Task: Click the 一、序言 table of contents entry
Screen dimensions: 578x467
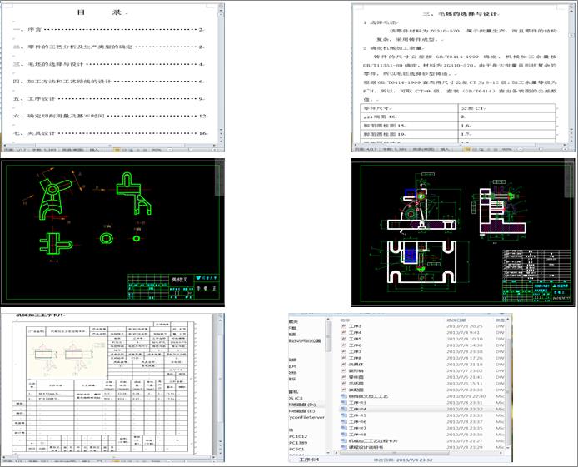Action: coord(109,29)
